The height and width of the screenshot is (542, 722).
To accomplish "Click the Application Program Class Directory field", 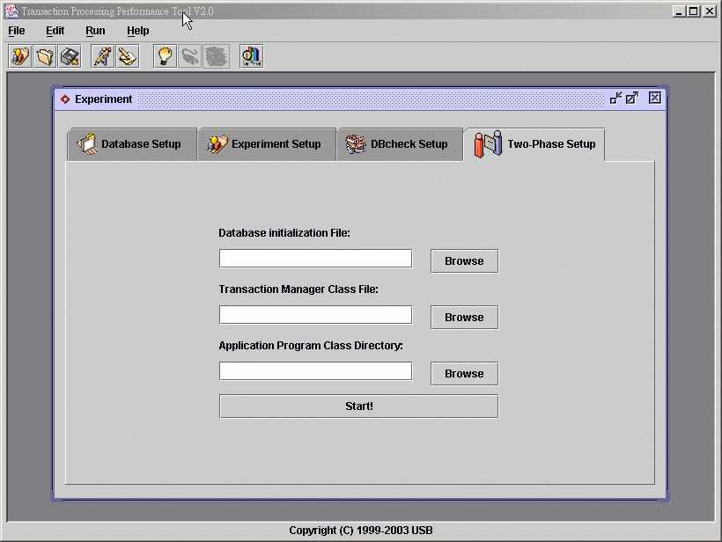I will (x=315, y=371).
